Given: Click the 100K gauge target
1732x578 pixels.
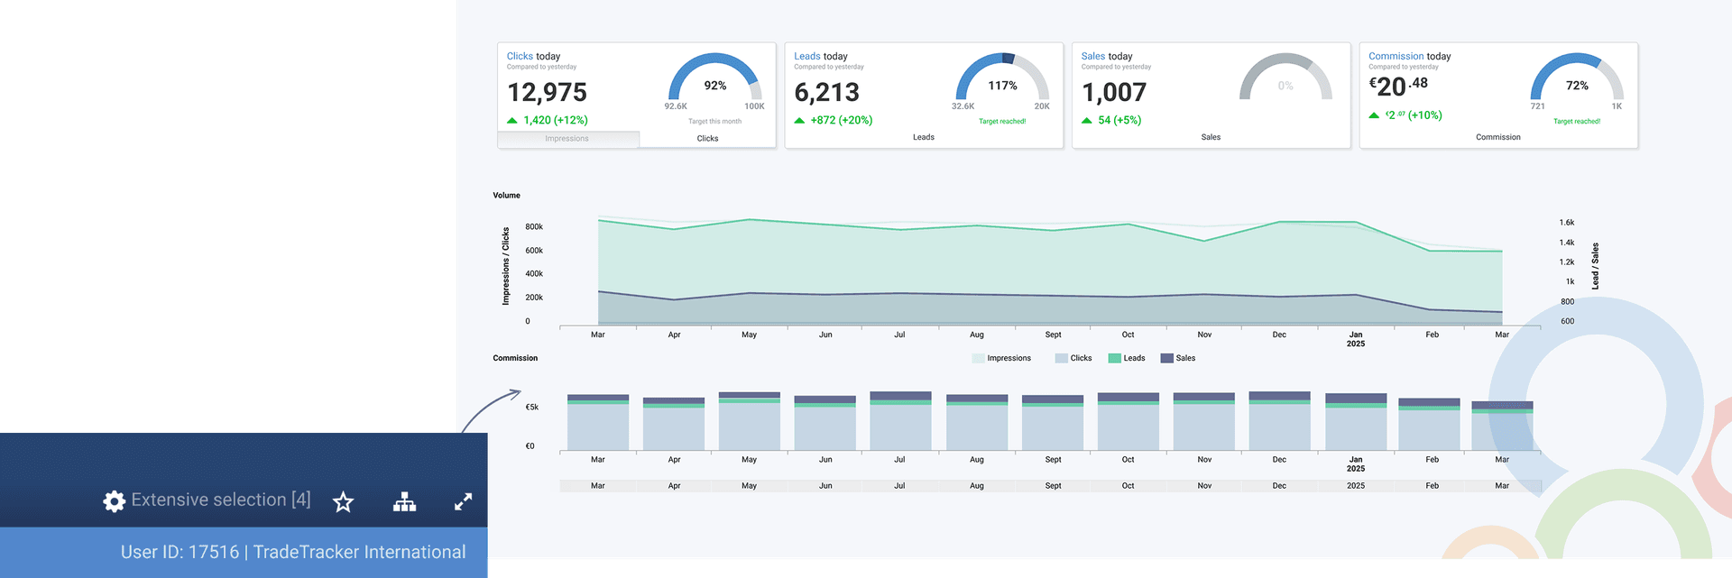Looking at the screenshot, I should pyautogui.click(x=754, y=106).
